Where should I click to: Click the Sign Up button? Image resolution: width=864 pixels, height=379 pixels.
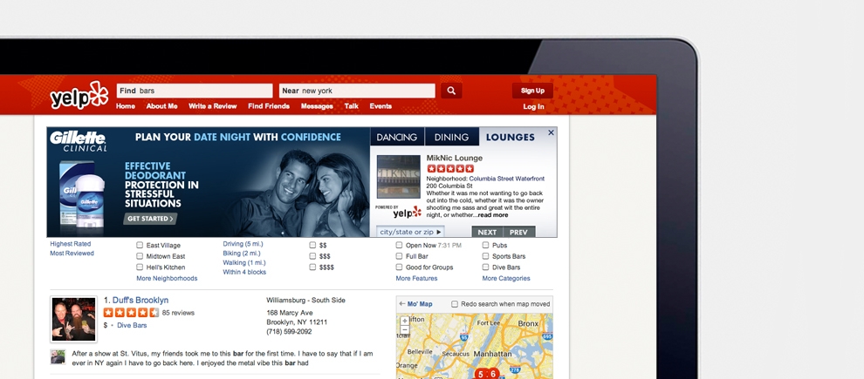coord(532,91)
